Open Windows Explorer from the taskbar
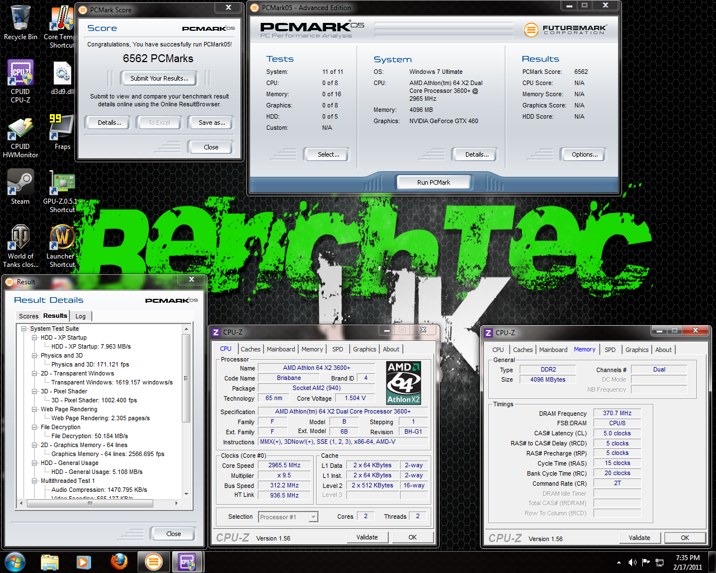 click(x=50, y=562)
